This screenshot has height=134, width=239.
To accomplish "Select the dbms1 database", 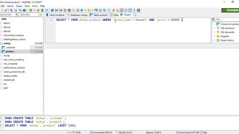I will pos(7,23).
